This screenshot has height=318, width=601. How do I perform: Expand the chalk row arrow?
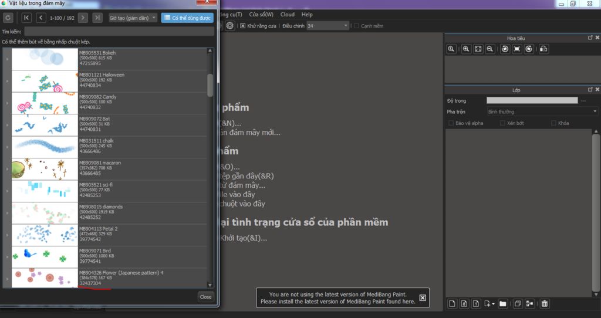tap(7, 147)
